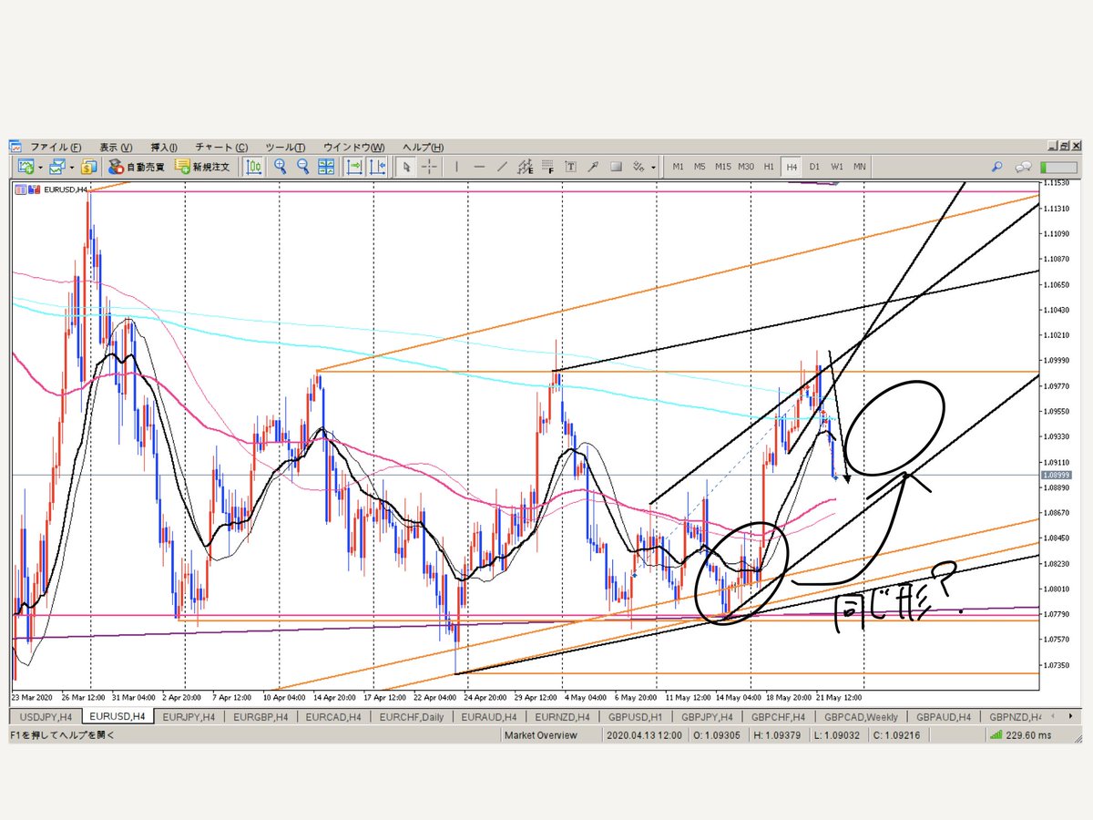The width and height of the screenshot is (1093, 820).
Task: Open the profiles icon
Action: pos(57,167)
